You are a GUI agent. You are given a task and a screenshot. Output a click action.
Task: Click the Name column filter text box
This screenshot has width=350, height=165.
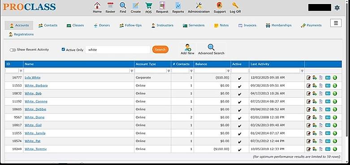(77, 71)
